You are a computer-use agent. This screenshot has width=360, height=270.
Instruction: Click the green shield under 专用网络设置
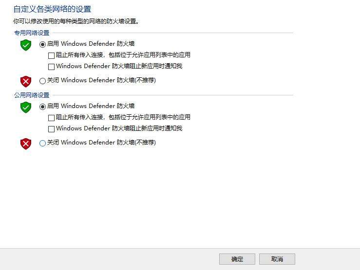pos(26,45)
